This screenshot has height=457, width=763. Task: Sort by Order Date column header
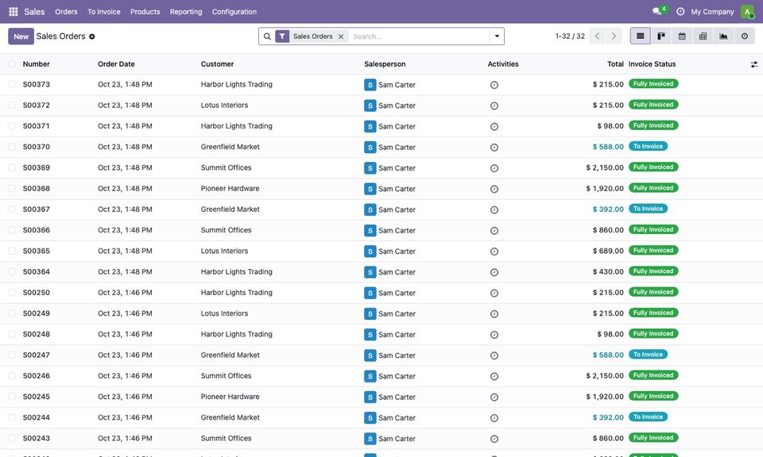(116, 64)
